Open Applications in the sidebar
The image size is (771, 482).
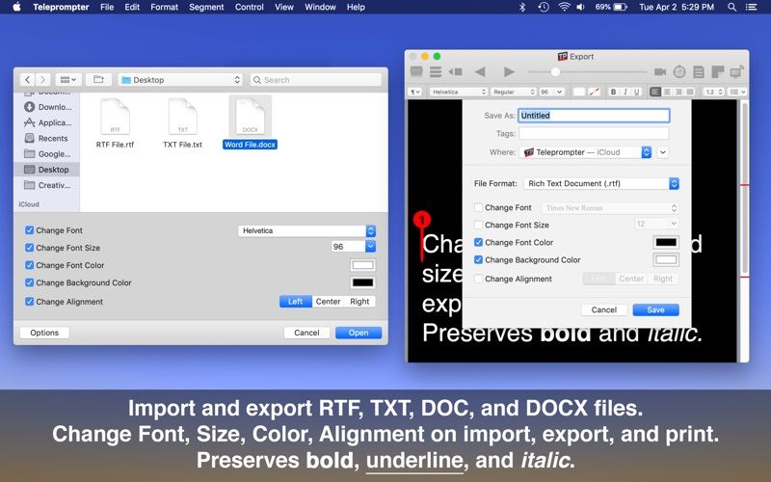pos(47,122)
